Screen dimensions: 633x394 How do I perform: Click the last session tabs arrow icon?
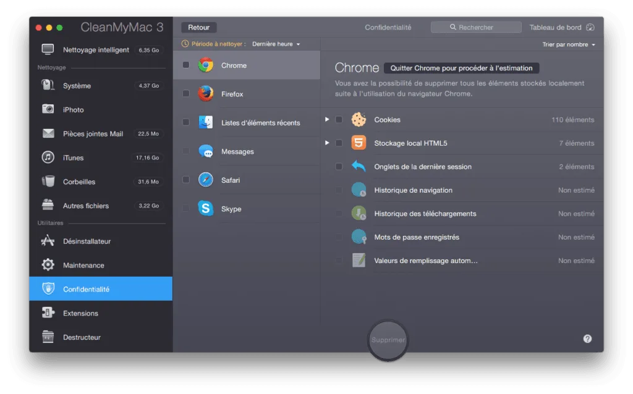point(359,166)
